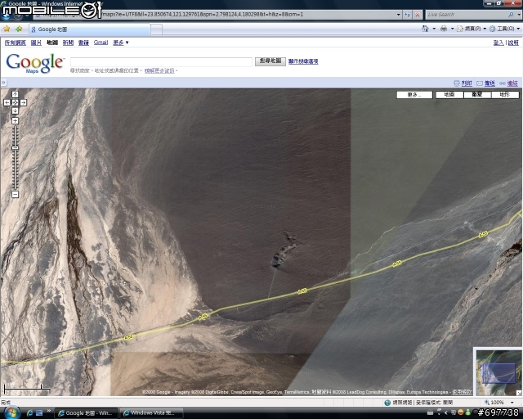This screenshot has height=419, width=523.
Task: Click the 連結 link-to-page link
Action: point(512,83)
